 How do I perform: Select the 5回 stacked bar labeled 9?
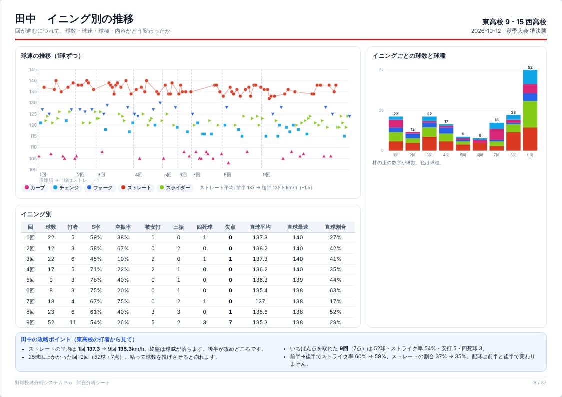[x=463, y=143]
